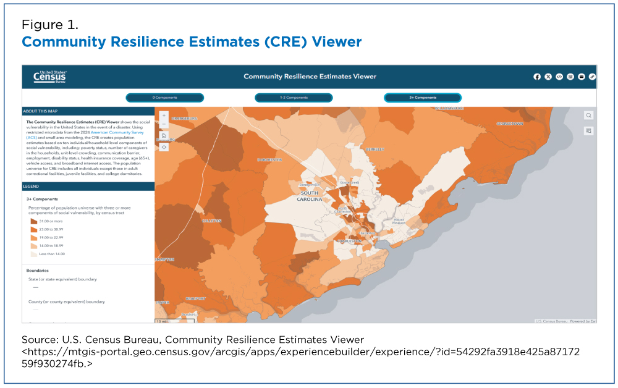Click 'State (or state equivalent) boundary' text

(62, 279)
